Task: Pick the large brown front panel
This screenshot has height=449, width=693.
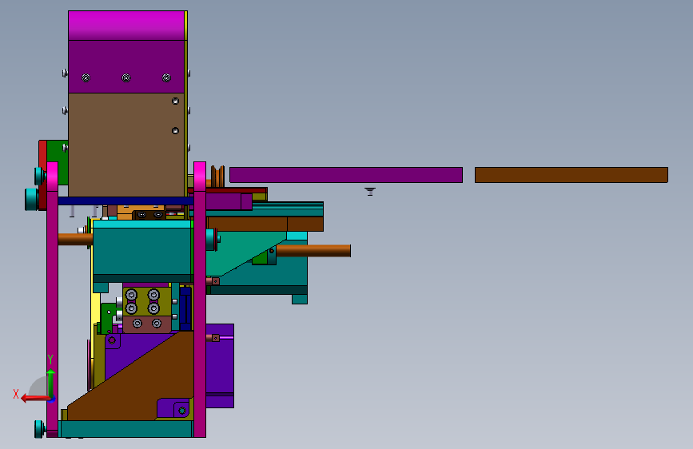Action: [126, 145]
